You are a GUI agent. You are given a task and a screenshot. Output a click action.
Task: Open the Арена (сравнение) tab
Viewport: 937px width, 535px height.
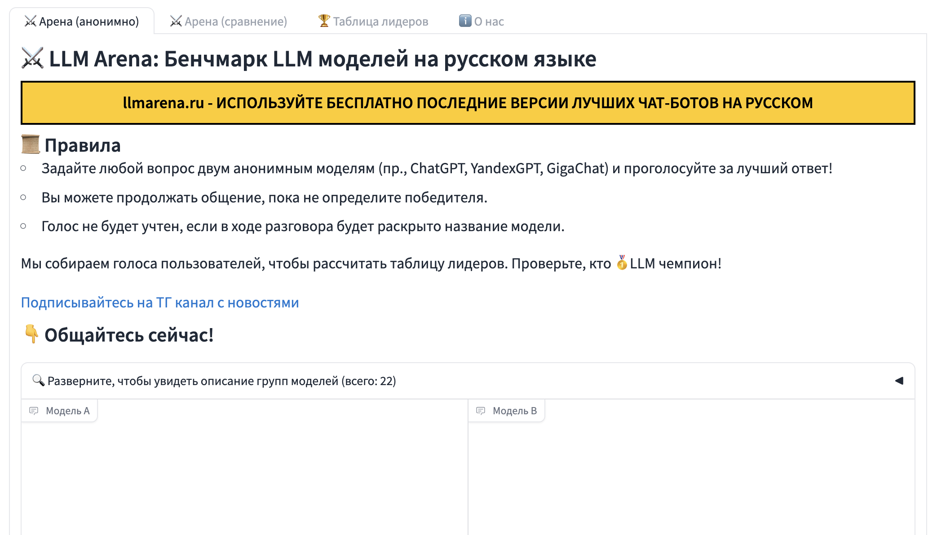229,21
